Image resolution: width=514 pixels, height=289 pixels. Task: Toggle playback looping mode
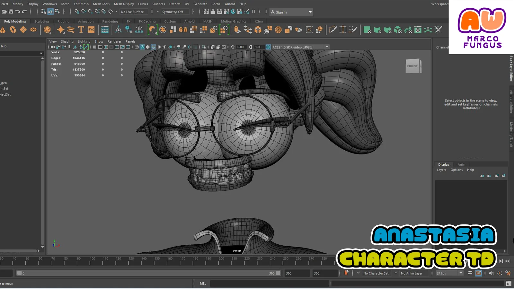(x=470, y=273)
